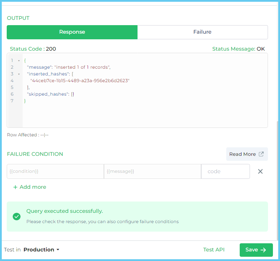Click the "Query executed successfully" message
The height and width of the screenshot is (261, 280).
click(65, 211)
